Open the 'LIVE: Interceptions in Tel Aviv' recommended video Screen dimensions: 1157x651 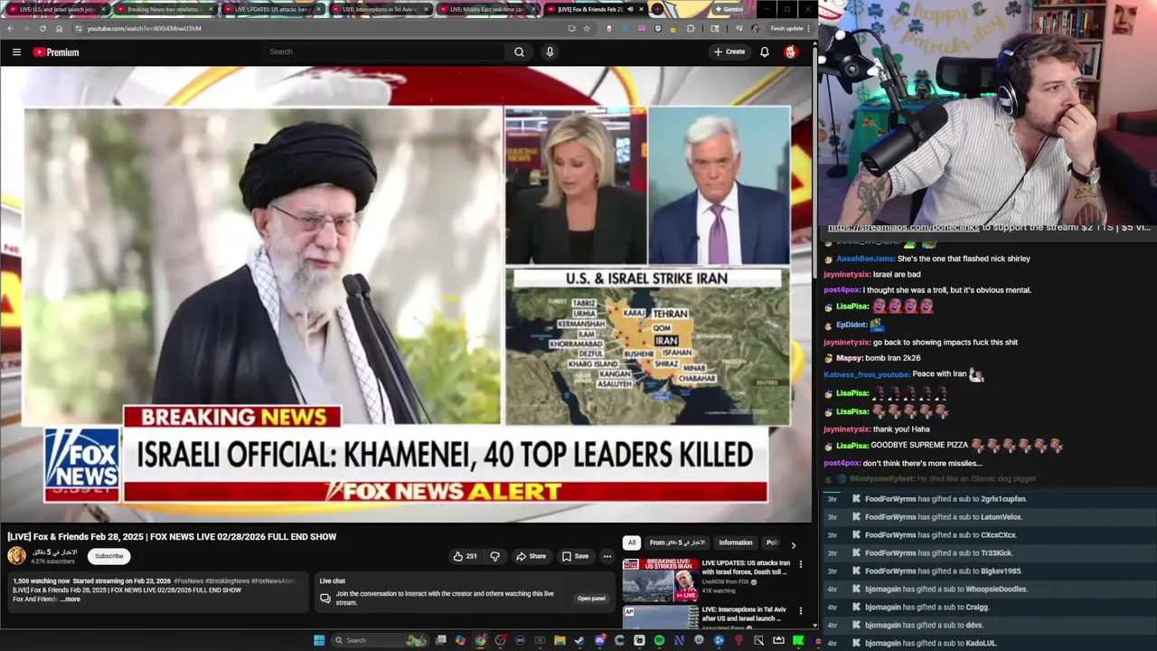[x=744, y=613]
